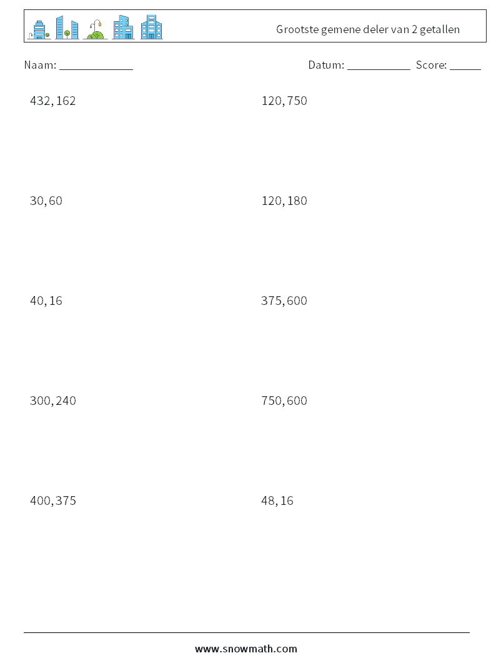Select the problem 432, 162
The height and width of the screenshot is (658, 496).
point(53,101)
